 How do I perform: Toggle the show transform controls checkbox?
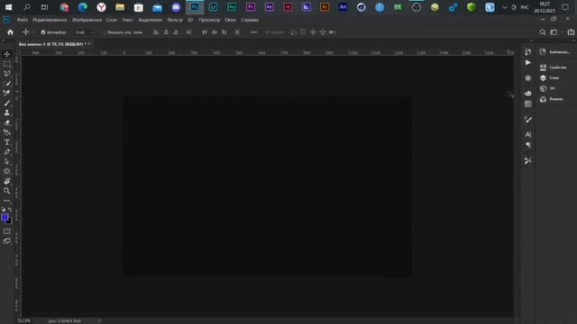(104, 32)
